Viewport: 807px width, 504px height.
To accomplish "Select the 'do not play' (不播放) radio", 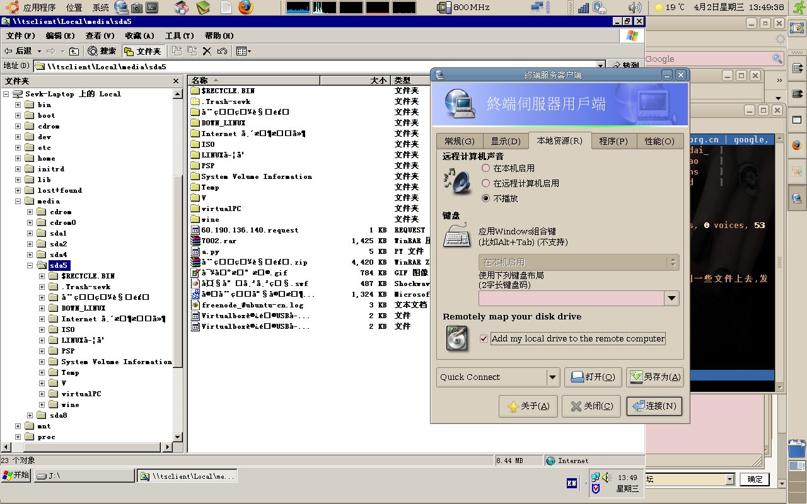I will click(x=485, y=198).
